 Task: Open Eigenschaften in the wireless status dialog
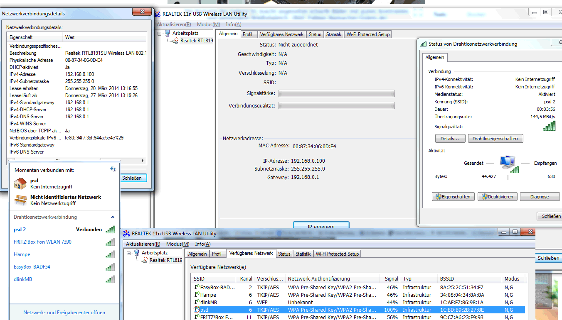pyautogui.click(x=453, y=197)
